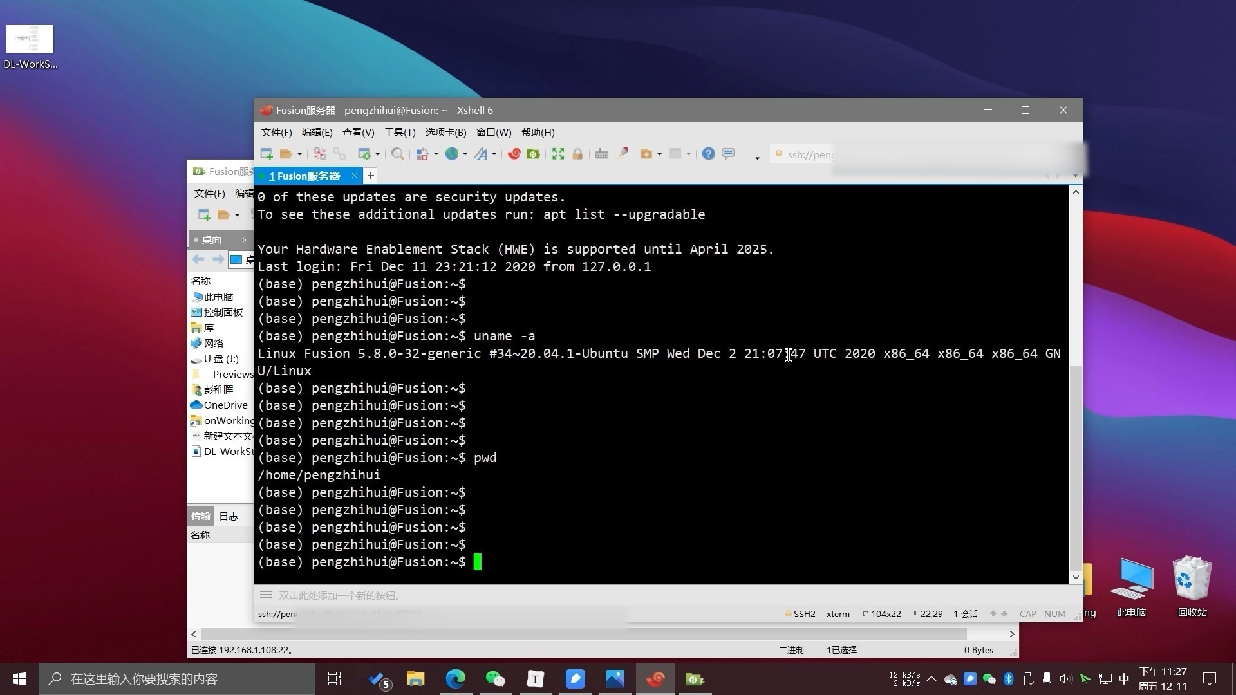Viewport: 1236px width, 695px height.
Task: Open the 工具(T) menu
Action: point(399,132)
